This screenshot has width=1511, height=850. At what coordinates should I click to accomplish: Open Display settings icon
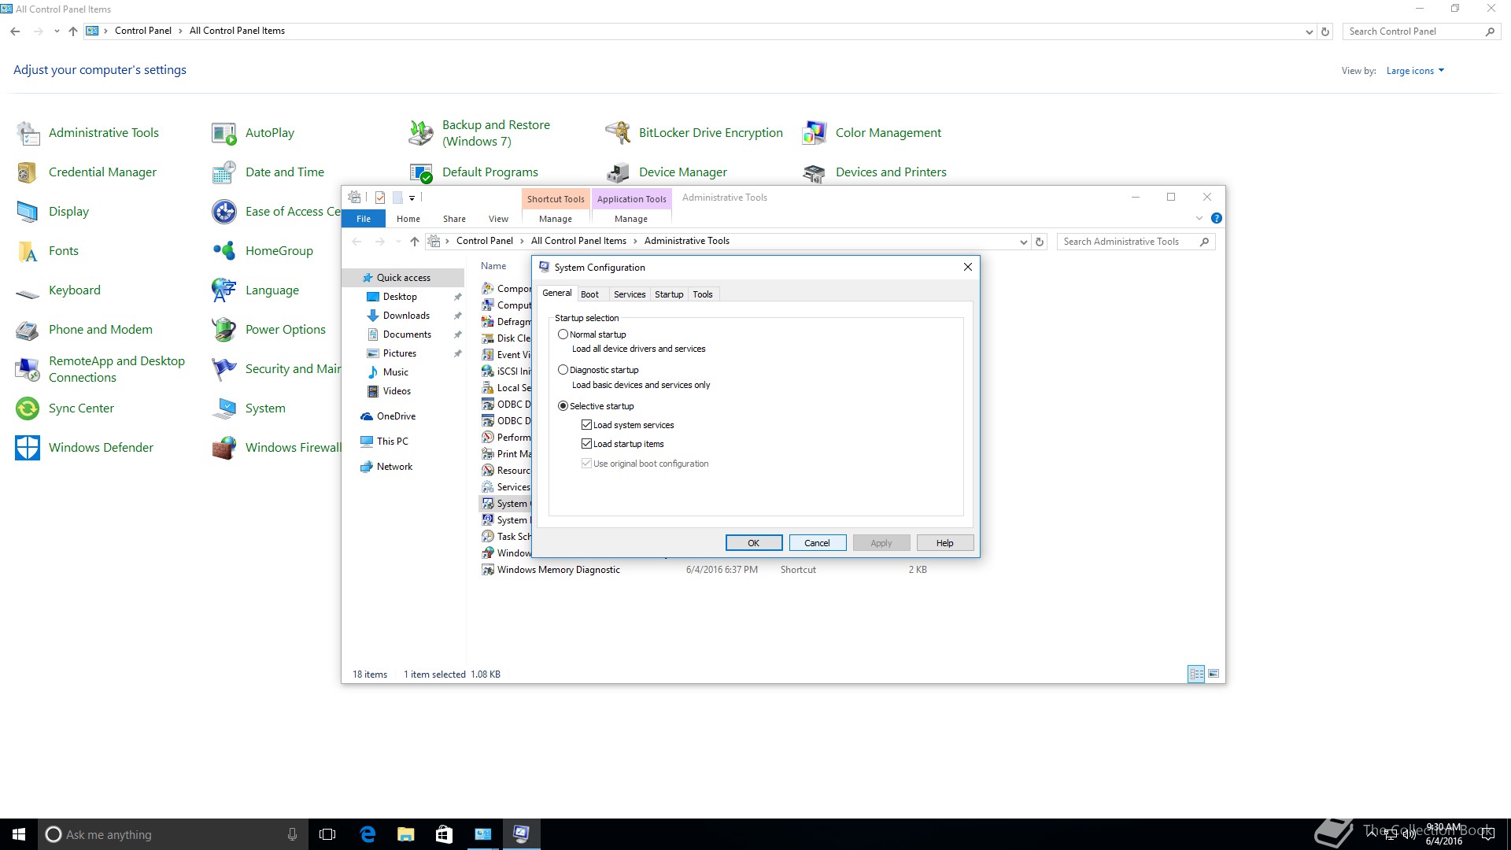28,212
